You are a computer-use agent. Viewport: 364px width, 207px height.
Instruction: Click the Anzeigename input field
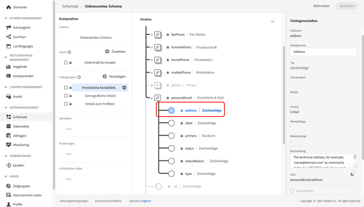point(323,52)
